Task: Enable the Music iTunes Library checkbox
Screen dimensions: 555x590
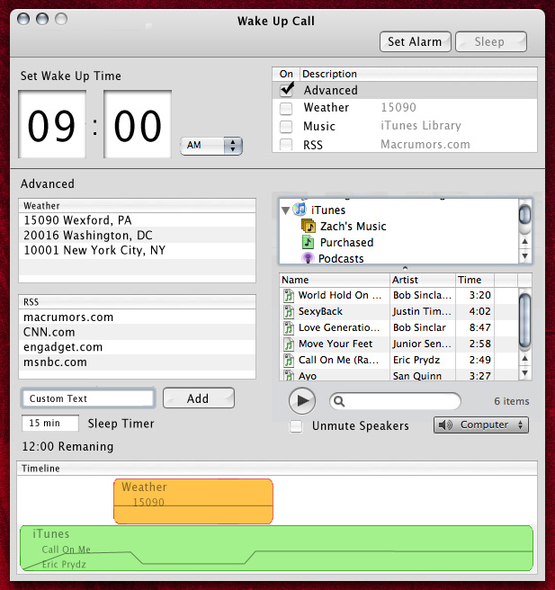Action: tap(286, 127)
